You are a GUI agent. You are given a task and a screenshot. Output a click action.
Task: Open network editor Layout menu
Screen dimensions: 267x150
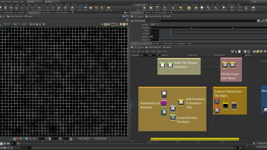tap(159, 52)
